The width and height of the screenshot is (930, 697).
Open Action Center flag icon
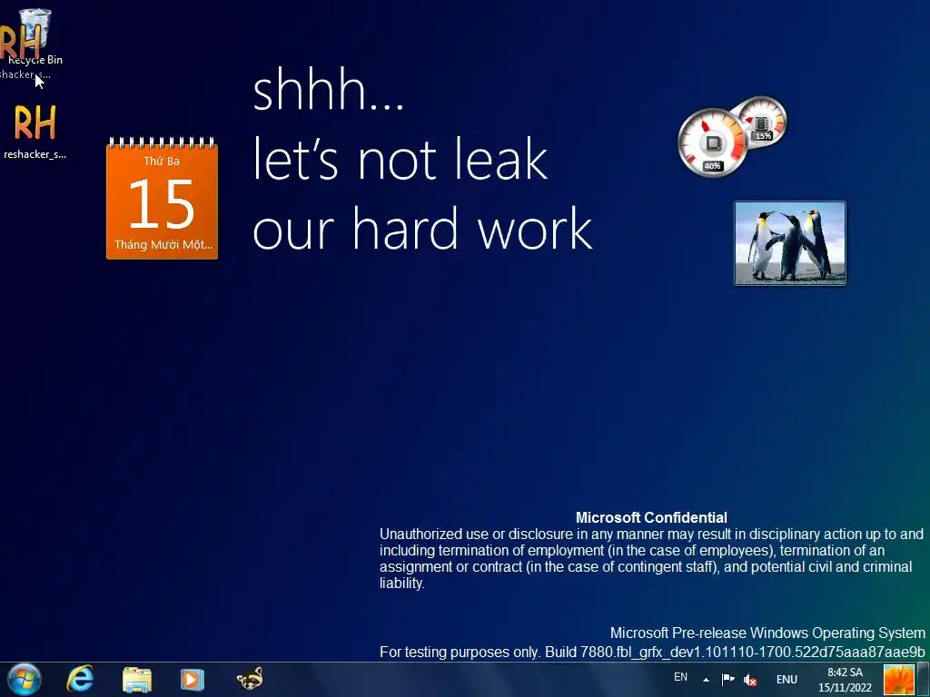click(727, 679)
